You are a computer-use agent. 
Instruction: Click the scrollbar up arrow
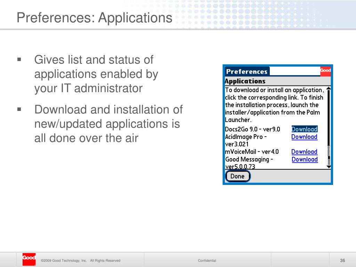[329, 89]
